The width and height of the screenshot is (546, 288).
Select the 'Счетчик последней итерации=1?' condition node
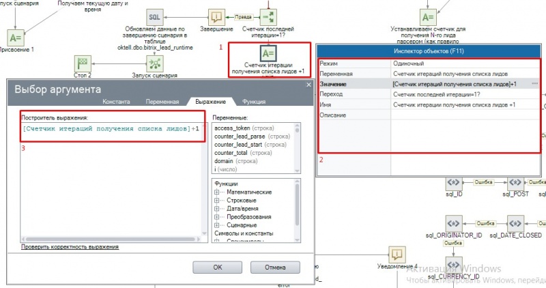(x=268, y=17)
